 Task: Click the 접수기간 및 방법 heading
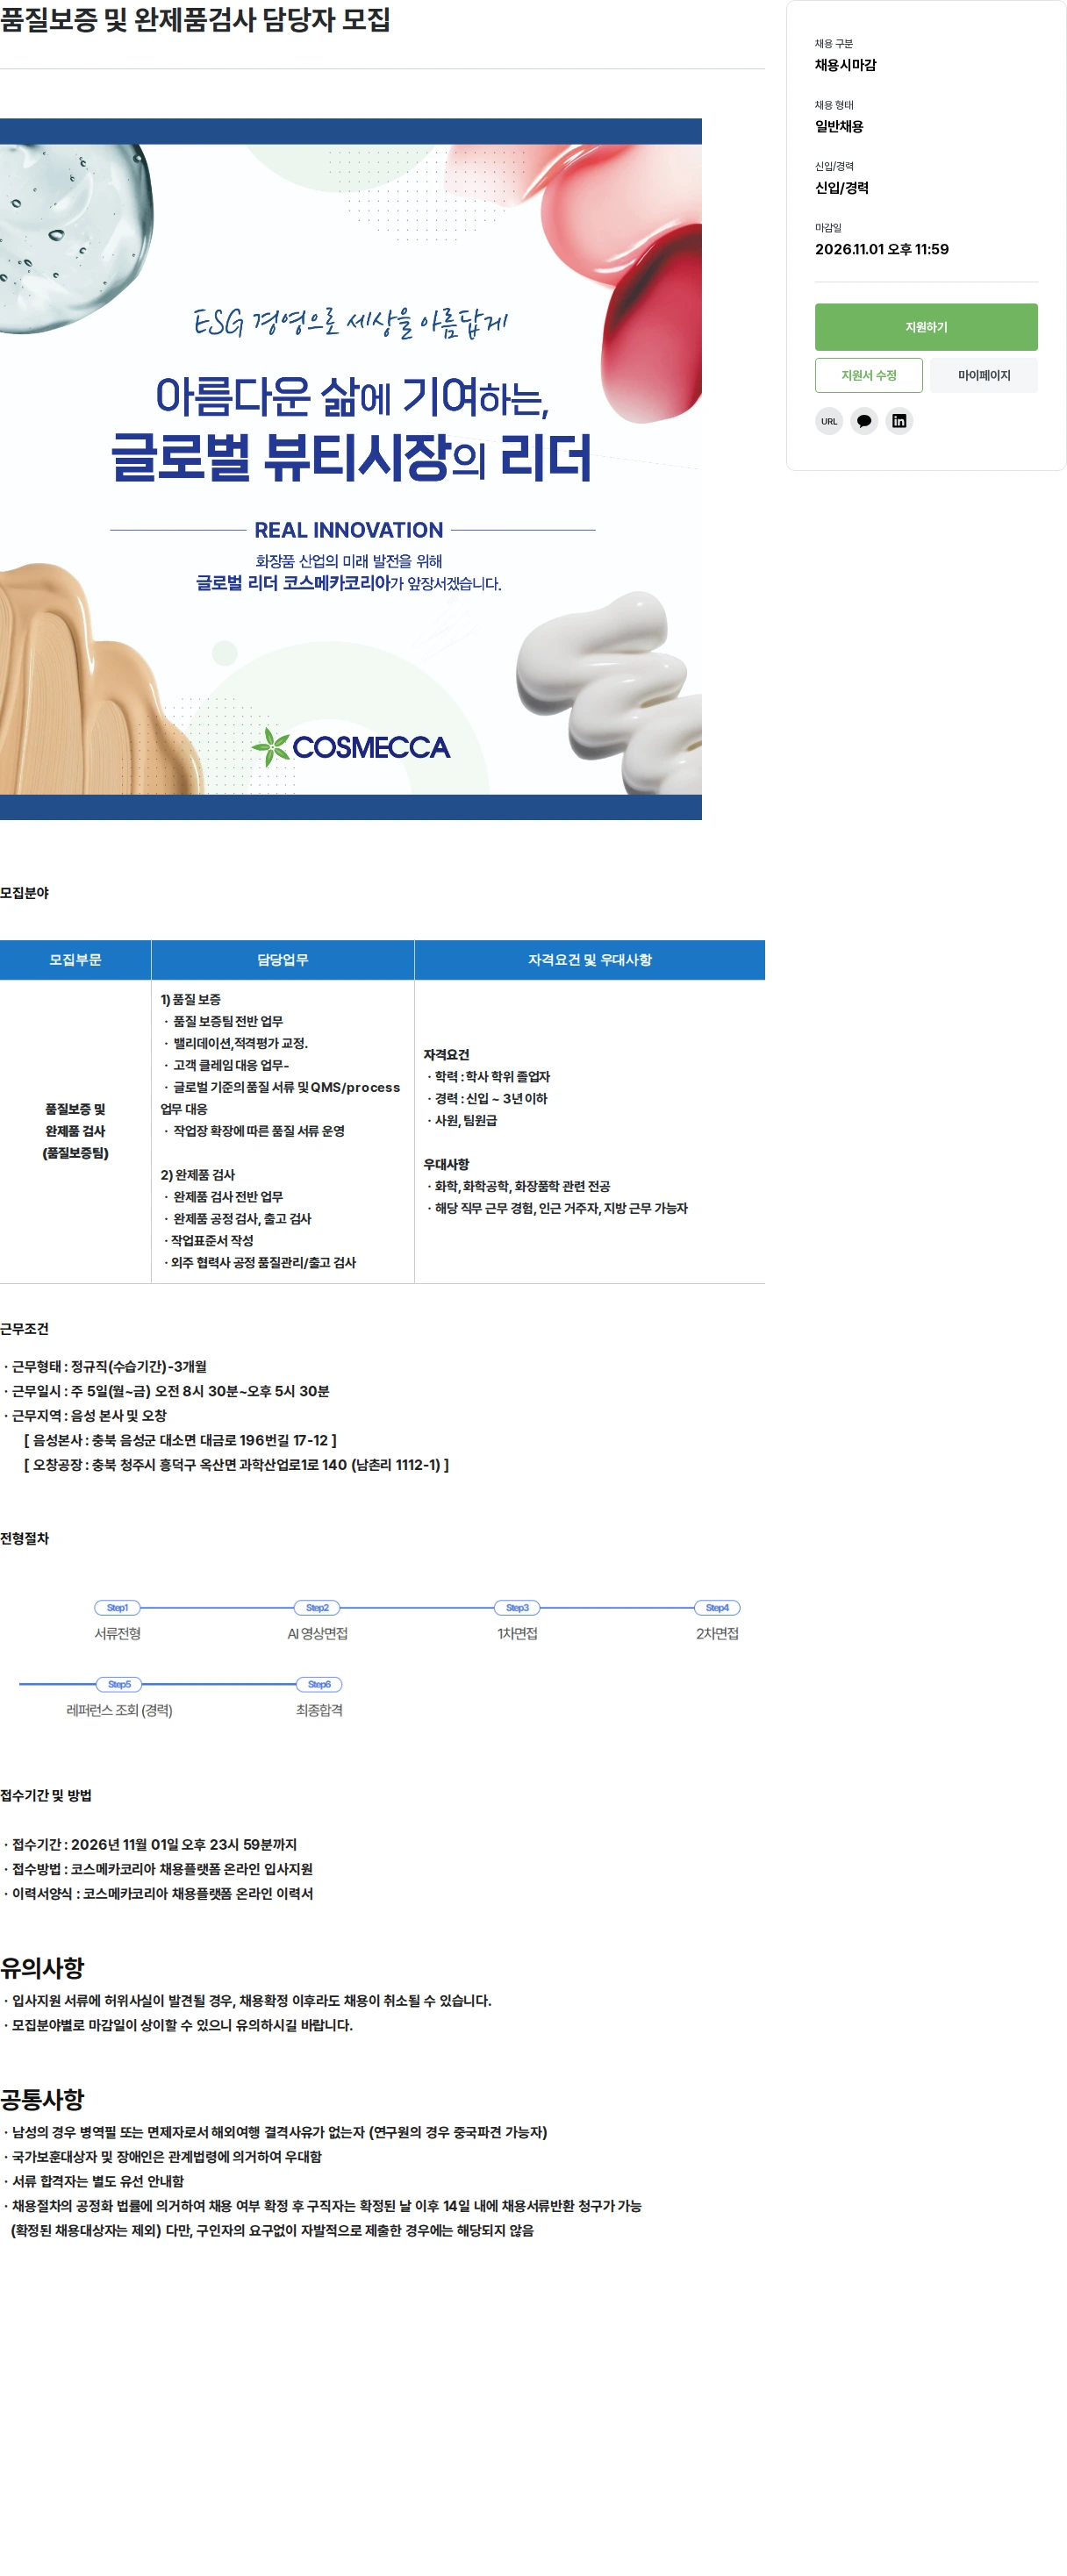(46, 1795)
